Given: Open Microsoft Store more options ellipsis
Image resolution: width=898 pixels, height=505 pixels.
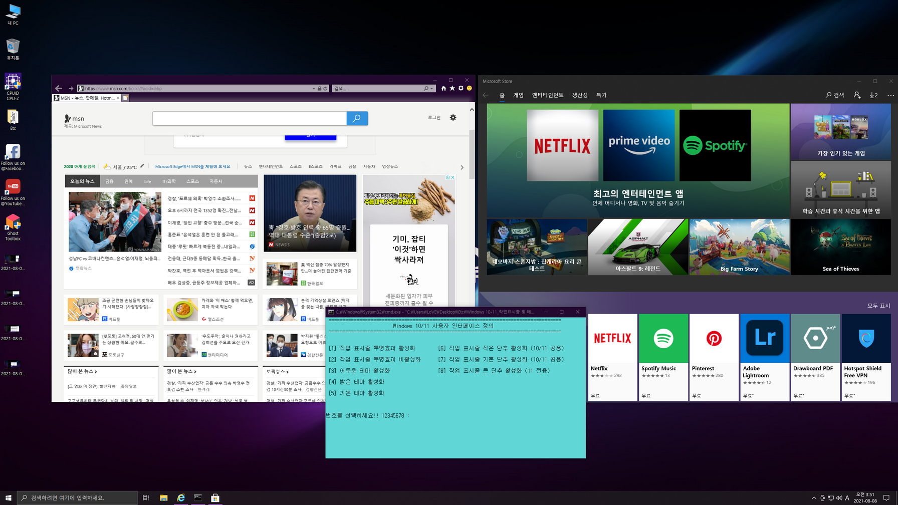Looking at the screenshot, I should [890, 95].
